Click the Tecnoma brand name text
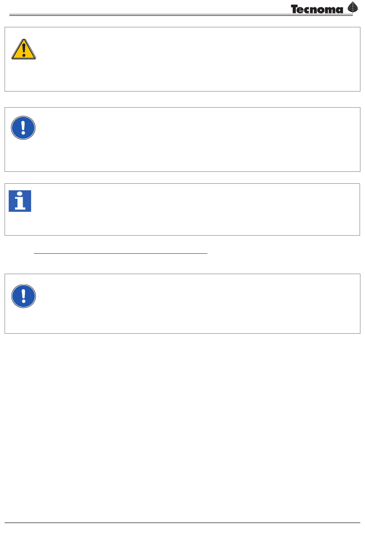 click(x=317, y=10)
